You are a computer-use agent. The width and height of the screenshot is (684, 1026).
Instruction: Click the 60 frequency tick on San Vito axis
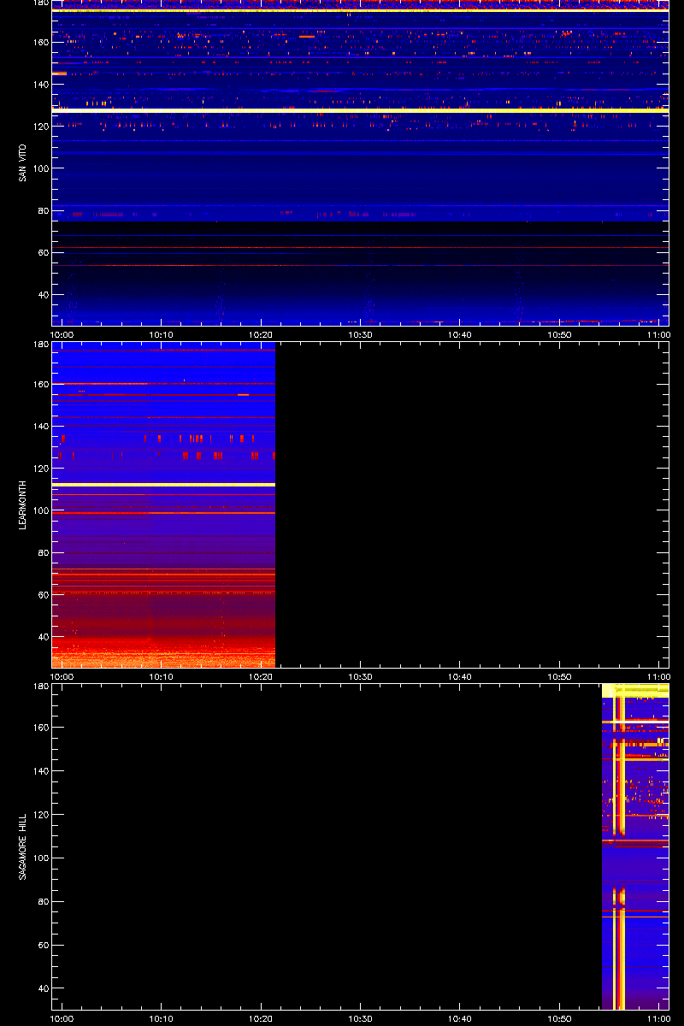43,253
